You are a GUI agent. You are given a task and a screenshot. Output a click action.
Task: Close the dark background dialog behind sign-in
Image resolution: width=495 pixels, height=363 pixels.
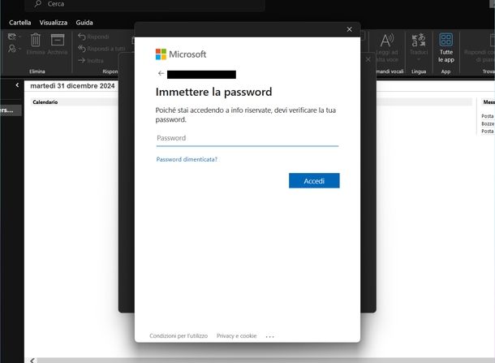368,59
